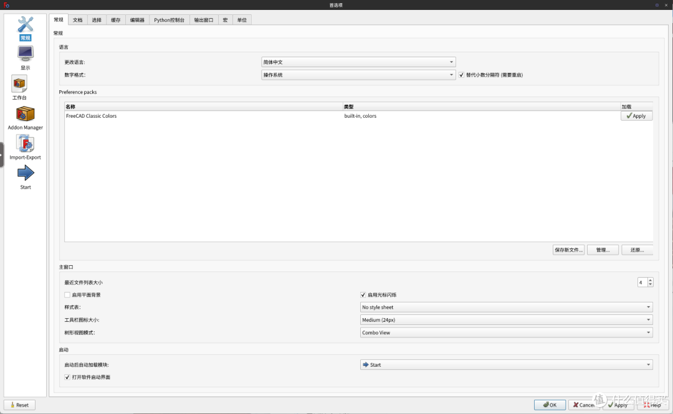Click the collapsed side panel handle at left edge
The image size is (673, 414).
tap(2, 154)
